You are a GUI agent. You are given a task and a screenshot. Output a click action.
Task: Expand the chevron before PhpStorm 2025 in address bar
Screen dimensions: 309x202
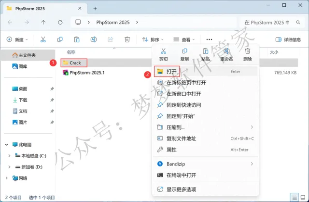89,23
